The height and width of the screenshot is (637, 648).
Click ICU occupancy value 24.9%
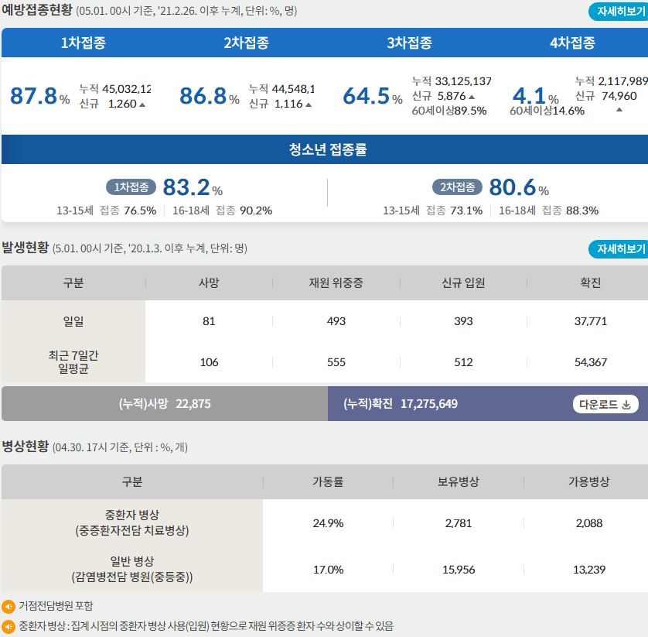(328, 523)
